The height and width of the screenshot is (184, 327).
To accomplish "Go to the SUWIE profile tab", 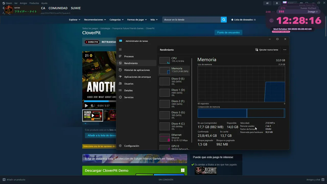I will coord(76,8).
